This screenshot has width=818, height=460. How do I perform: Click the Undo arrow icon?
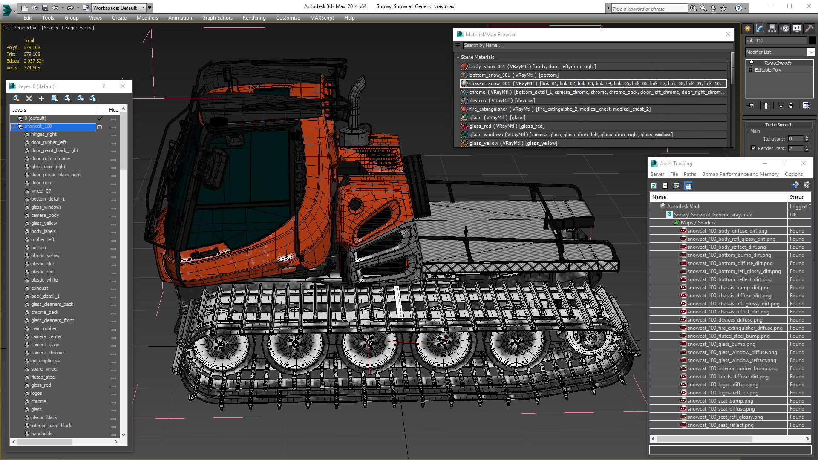[x=55, y=8]
